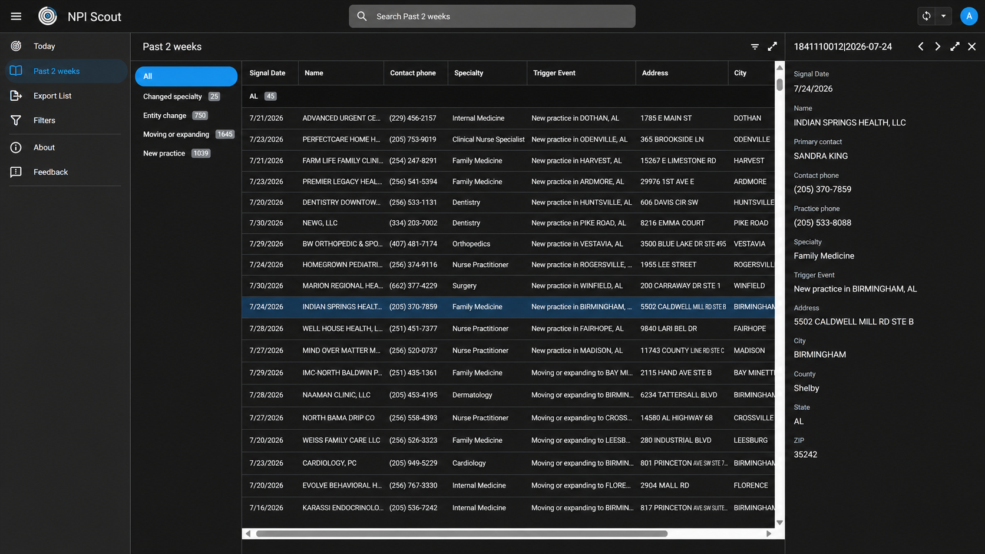Click the Search Past 2 weeks field
This screenshot has height=554, width=985.
point(492,16)
